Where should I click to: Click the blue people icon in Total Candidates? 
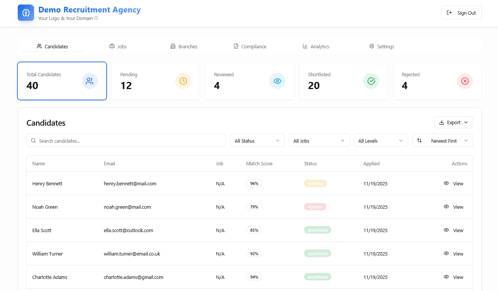pyautogui.click(x=90, y=81)
